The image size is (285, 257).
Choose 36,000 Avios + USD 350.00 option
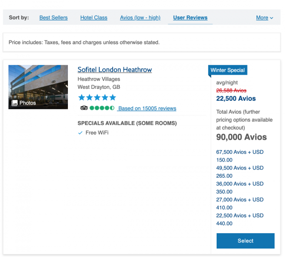click(239, 188)
